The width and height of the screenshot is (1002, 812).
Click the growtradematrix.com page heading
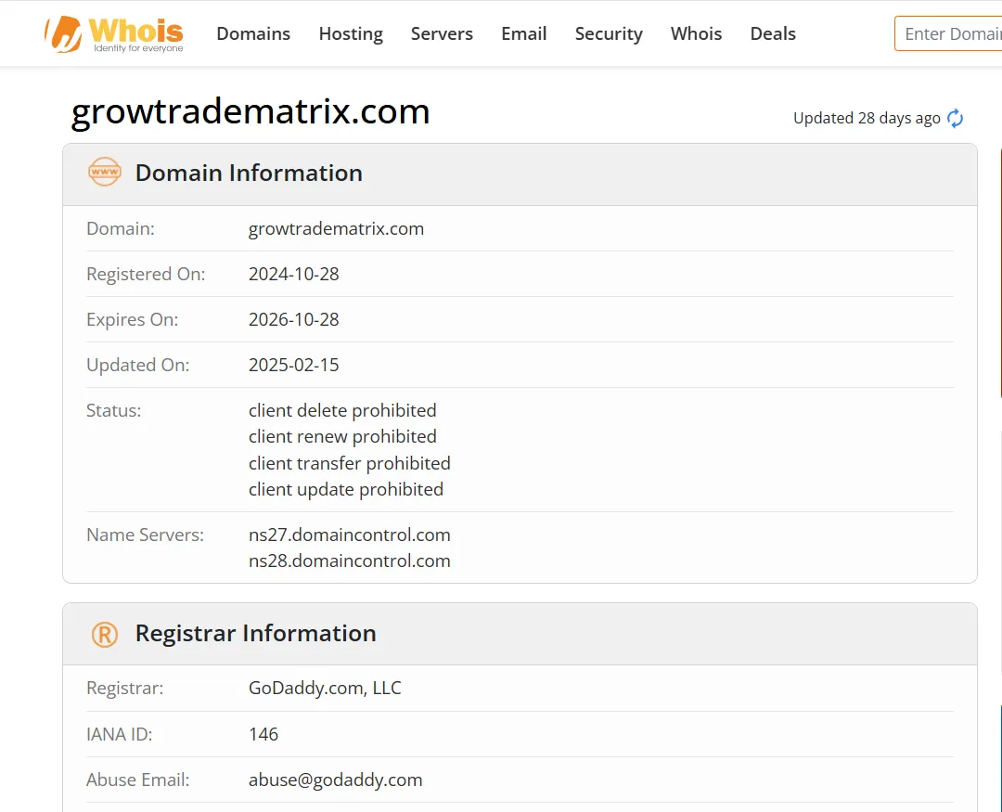coord(250,112)
